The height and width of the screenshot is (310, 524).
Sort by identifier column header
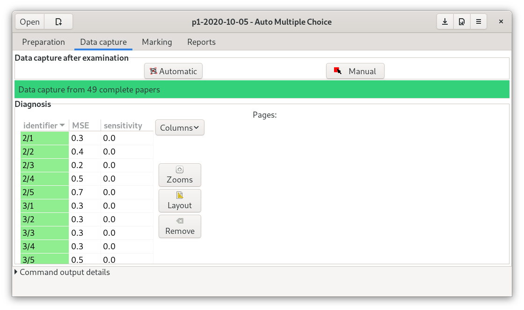pyautogui.click(x=44, y=126)
